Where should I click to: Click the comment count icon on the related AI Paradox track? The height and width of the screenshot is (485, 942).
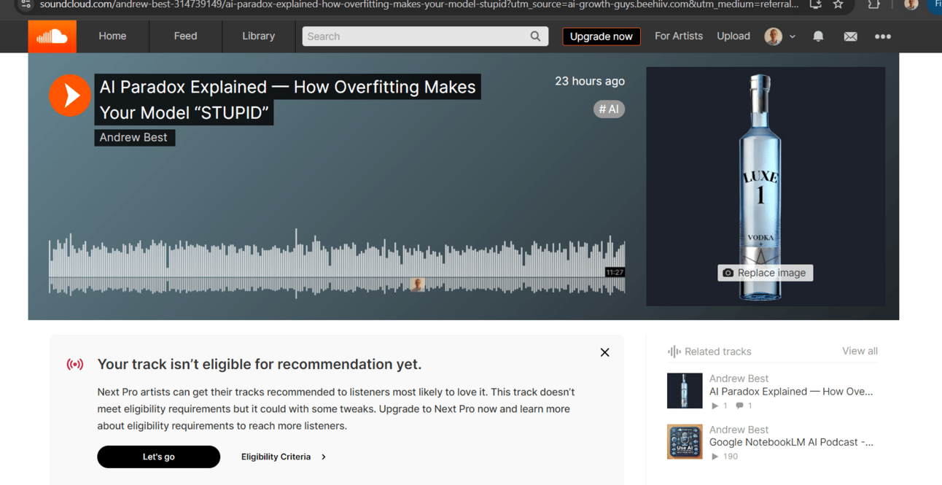tap(739, 406)
